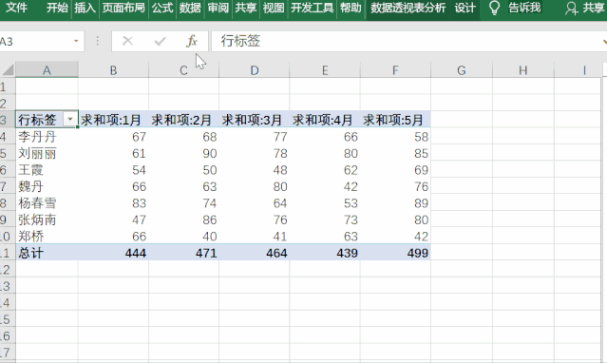Open the 审阅 tab

coord(218,8)
